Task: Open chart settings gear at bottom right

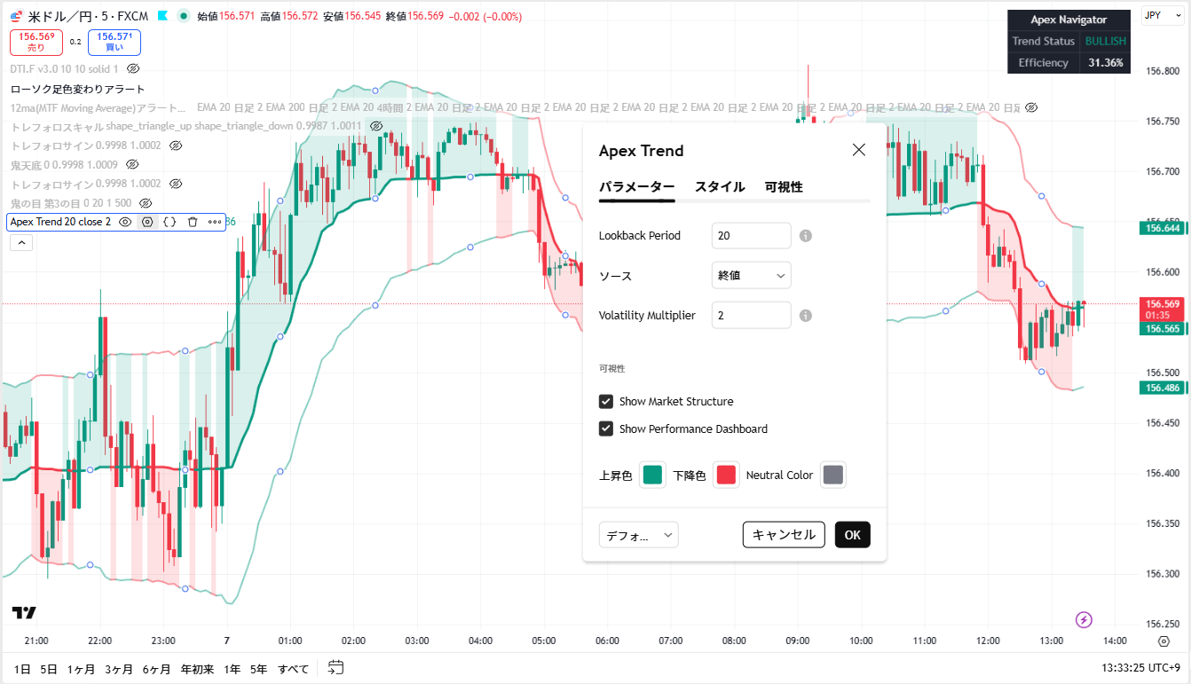Action: [x=1163, y=641]
